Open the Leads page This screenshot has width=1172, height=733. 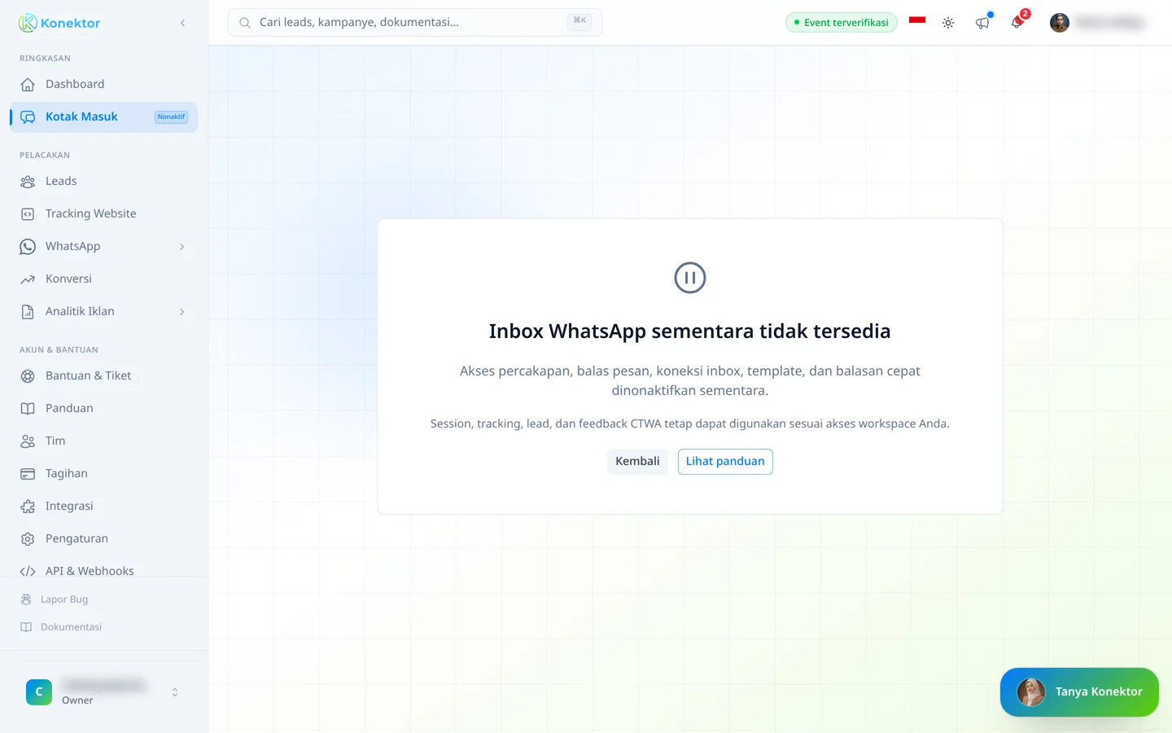pos(103,181)
